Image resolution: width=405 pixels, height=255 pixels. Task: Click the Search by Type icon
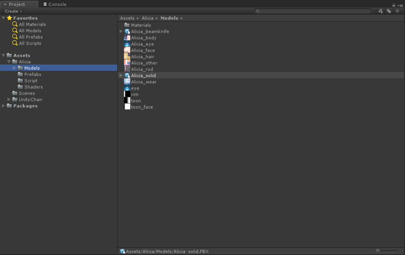379,11
